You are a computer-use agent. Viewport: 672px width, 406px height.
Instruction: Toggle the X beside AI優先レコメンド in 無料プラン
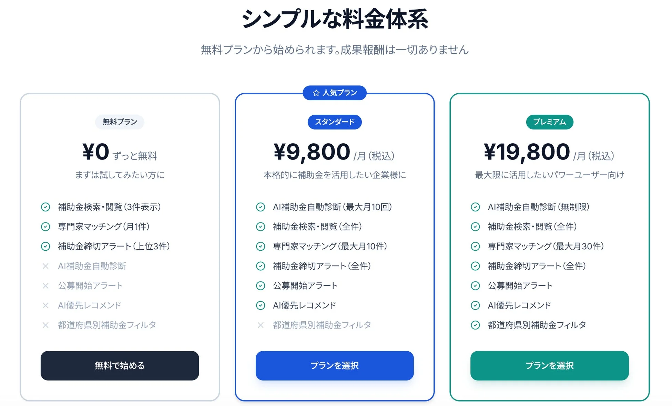tap(45, 305)
